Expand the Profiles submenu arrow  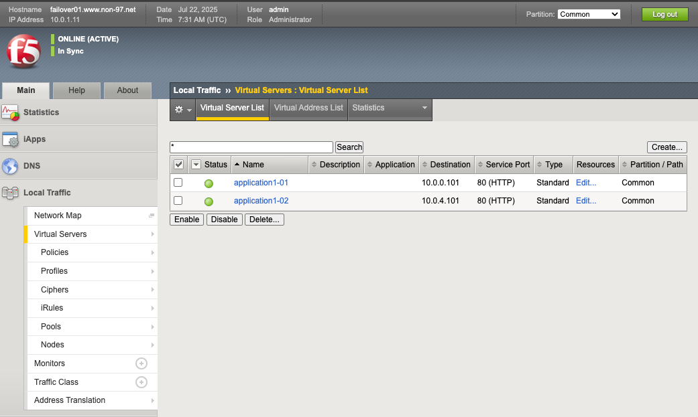[152, 271]
